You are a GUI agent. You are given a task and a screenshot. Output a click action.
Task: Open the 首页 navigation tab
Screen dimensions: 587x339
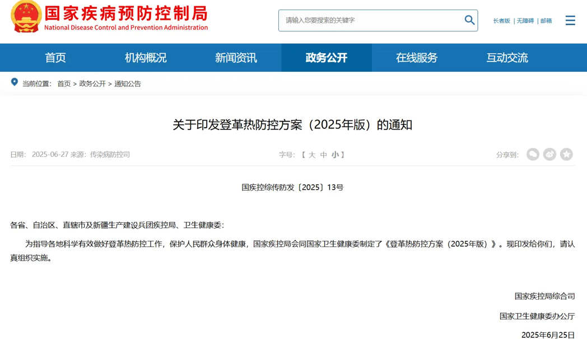pyautogui.click(x=55, y=58)
